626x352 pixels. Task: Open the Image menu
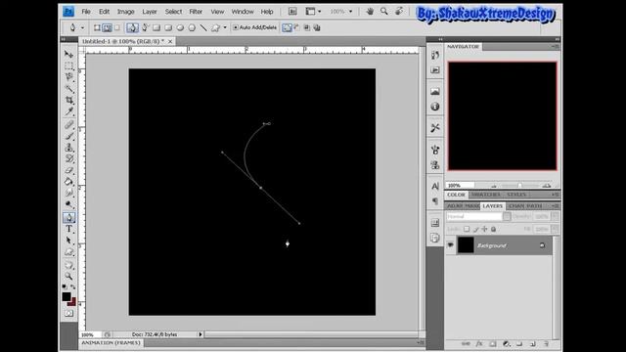(x=126, y=12)
